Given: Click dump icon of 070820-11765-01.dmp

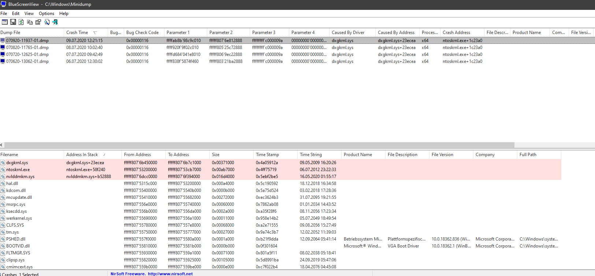Looking at the screenshot, I should (3, 48).
